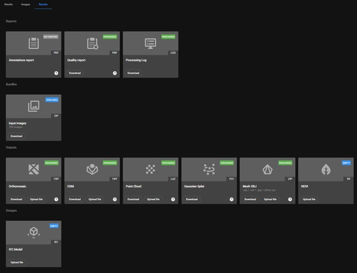
Task: Download the Input images ZIP
Action: 17,136
